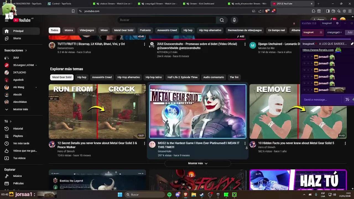Open Spotify from the taskbar

[x=169, y=195]
